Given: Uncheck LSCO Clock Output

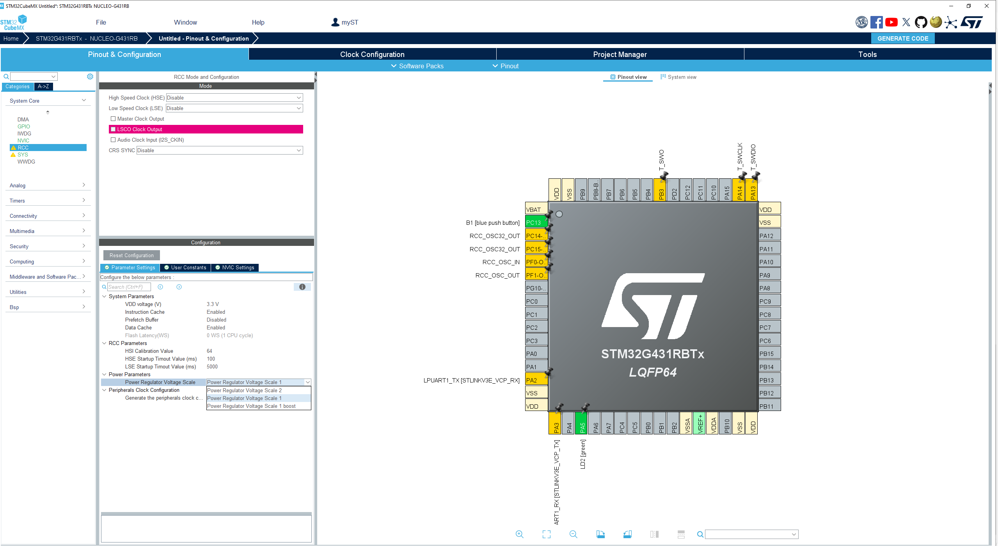Looking at the screenshot, I should (x=113, y=129).
